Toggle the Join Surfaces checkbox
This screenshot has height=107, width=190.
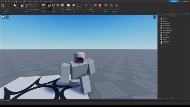(30, 9)
